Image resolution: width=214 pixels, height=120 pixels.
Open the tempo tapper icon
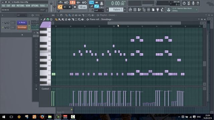[x=162, y=10]
